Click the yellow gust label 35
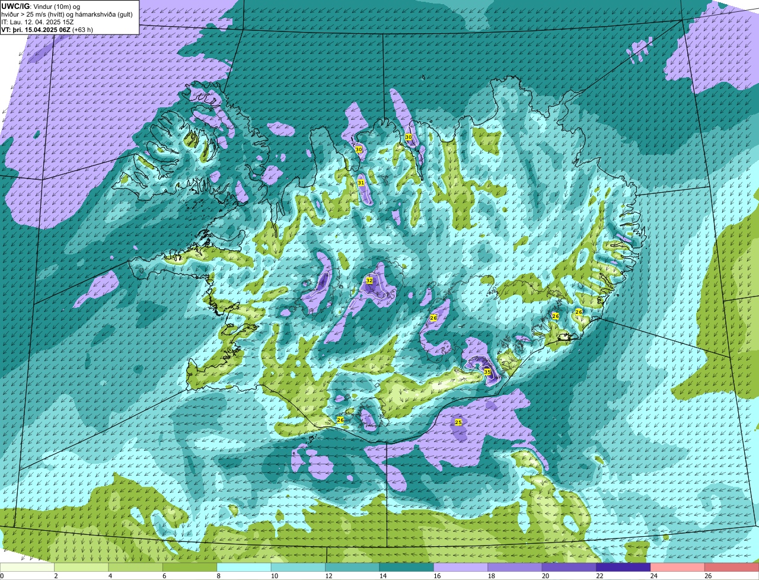This screenshot has width=759, height=580. click(x=487, y=372)
